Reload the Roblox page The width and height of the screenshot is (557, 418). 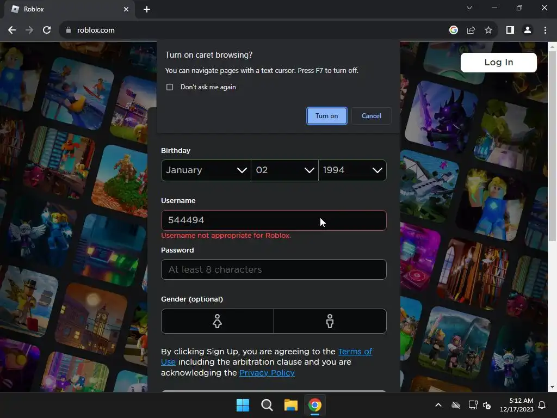tap(47, 30)
